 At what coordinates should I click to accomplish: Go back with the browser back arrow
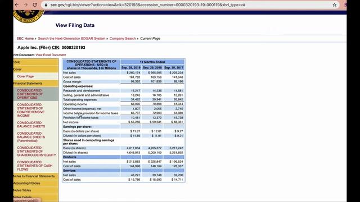pos(16,5)
